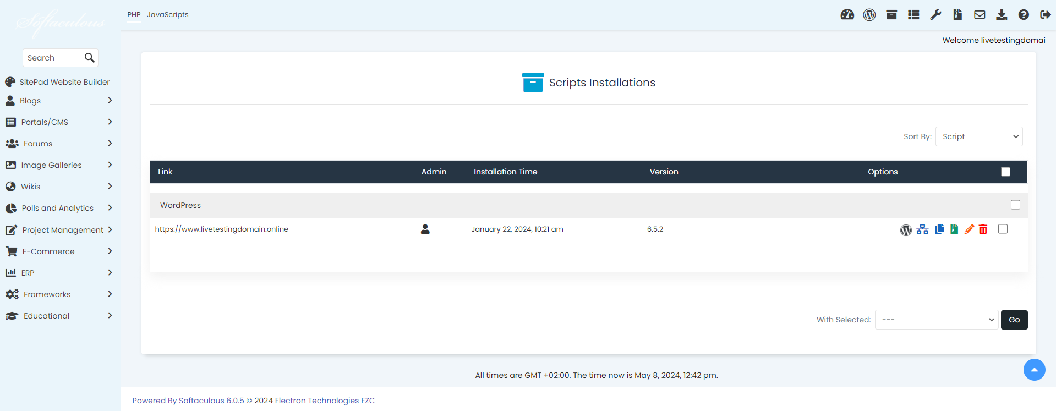Screen dimensions: 1056x411
Task: Open WordPress admin via person icon
Action: click(425, 229)
